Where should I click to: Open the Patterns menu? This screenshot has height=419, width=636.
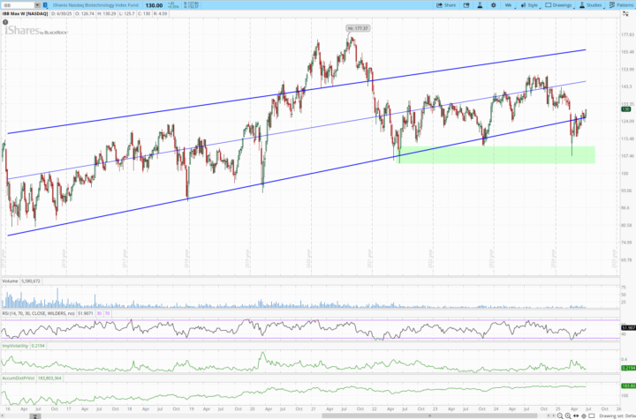[622, 5]
